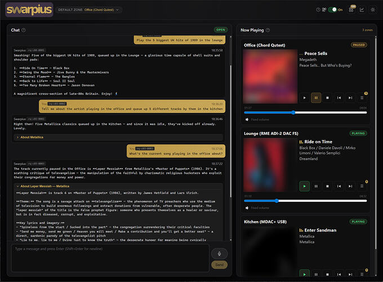Open the Office zone queue list icon

tap(362, 98)
